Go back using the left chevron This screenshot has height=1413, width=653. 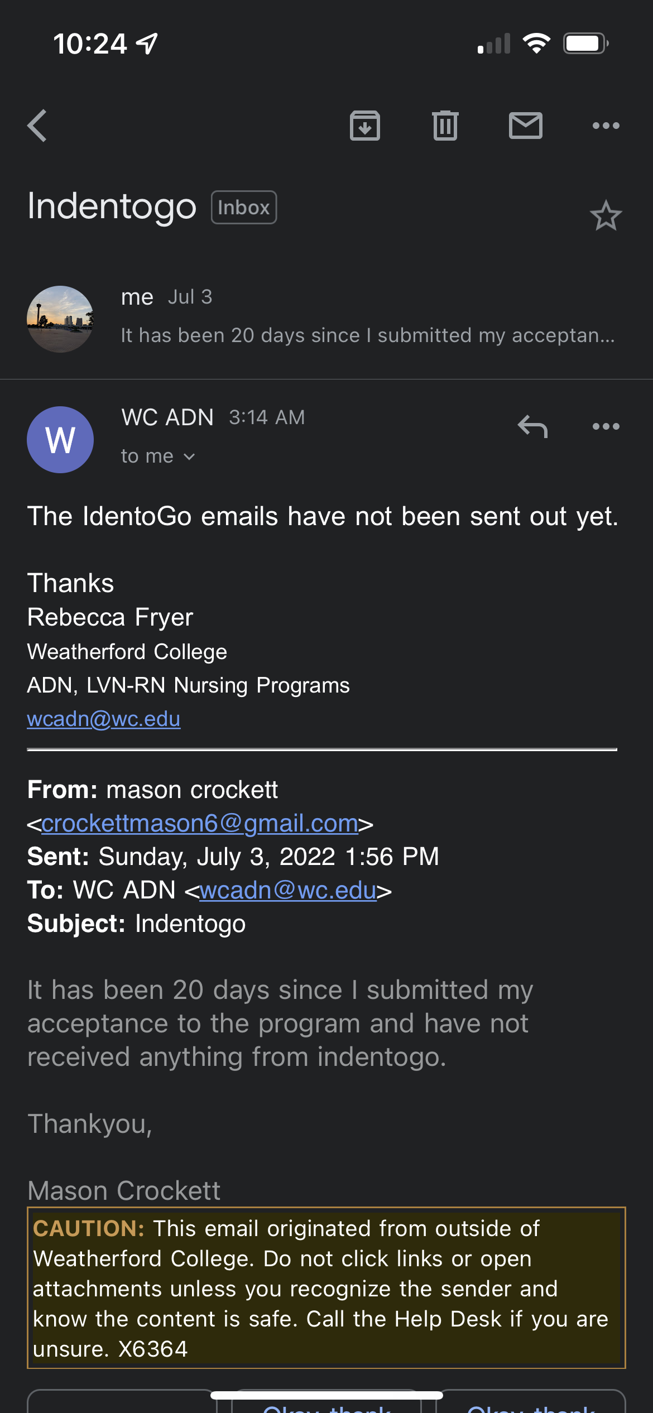pos(37,126)
